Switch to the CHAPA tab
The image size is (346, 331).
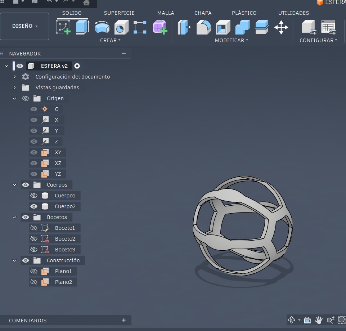point(203,13)
